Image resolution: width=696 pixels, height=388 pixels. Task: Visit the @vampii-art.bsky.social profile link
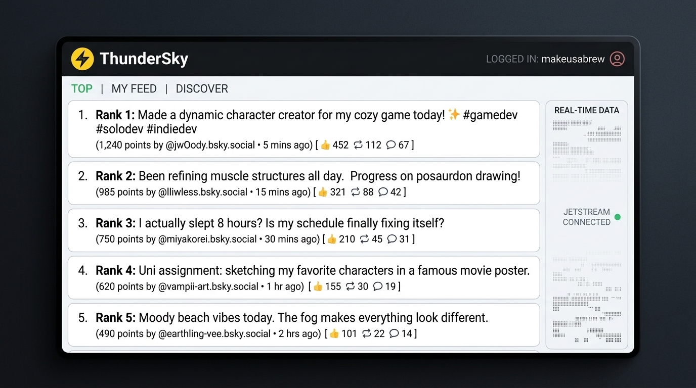pyautogui.click(x=208, y=286)
